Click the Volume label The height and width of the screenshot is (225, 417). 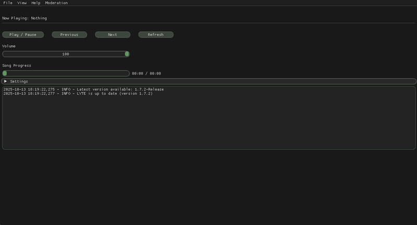click(9, 46)
